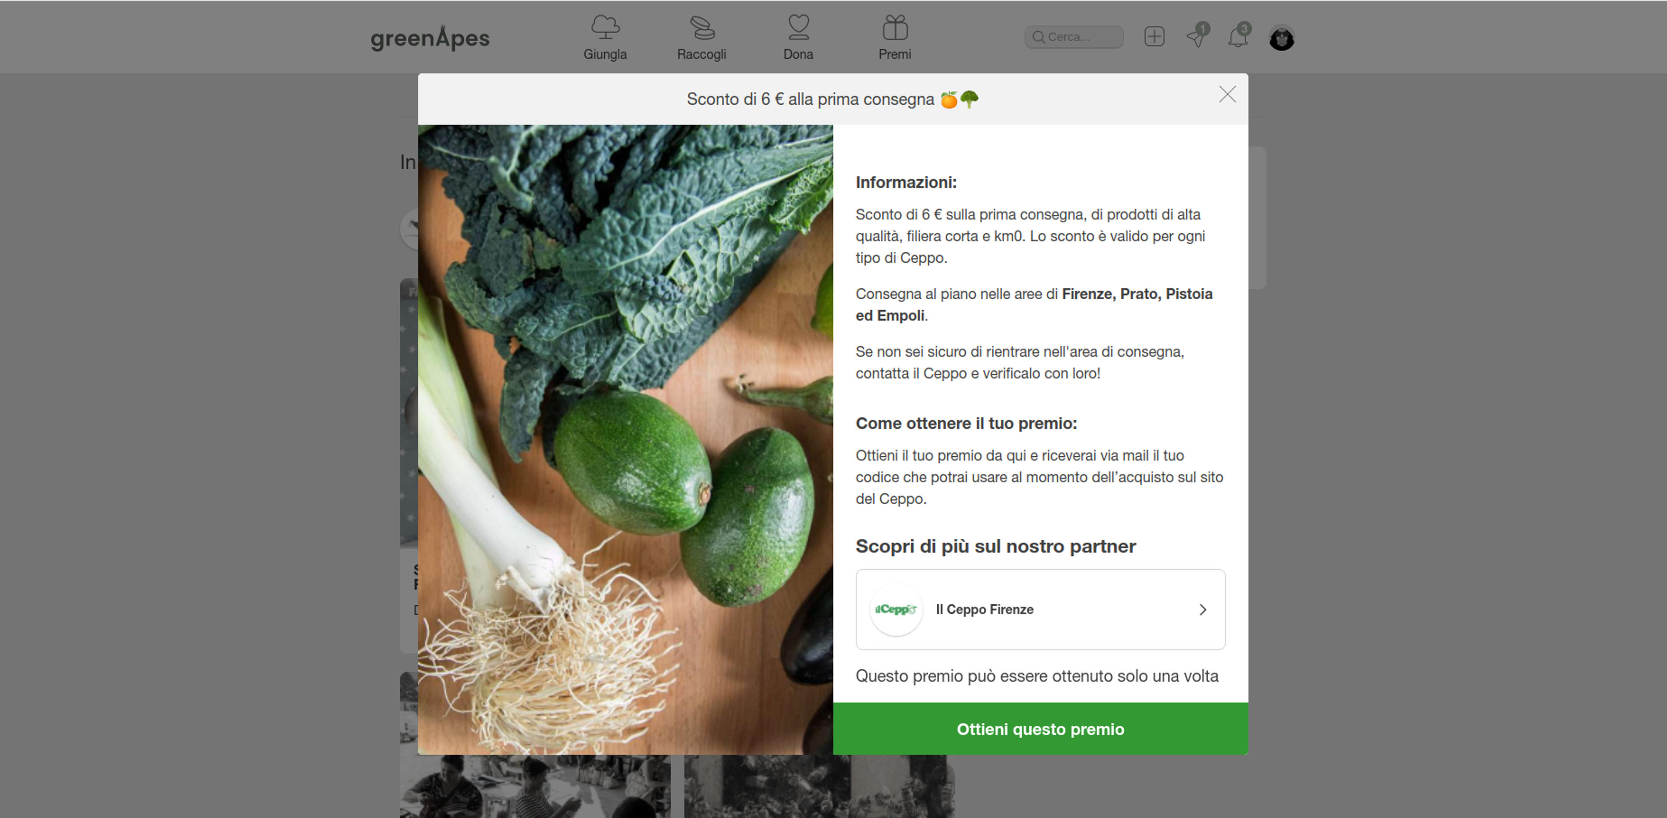Close the reward popup with X

pos(1227,95)
